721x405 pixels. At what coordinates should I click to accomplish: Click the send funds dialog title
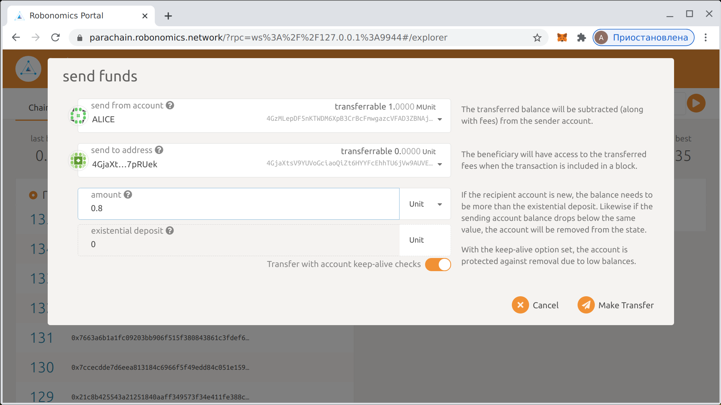click(x=100, y=76)
